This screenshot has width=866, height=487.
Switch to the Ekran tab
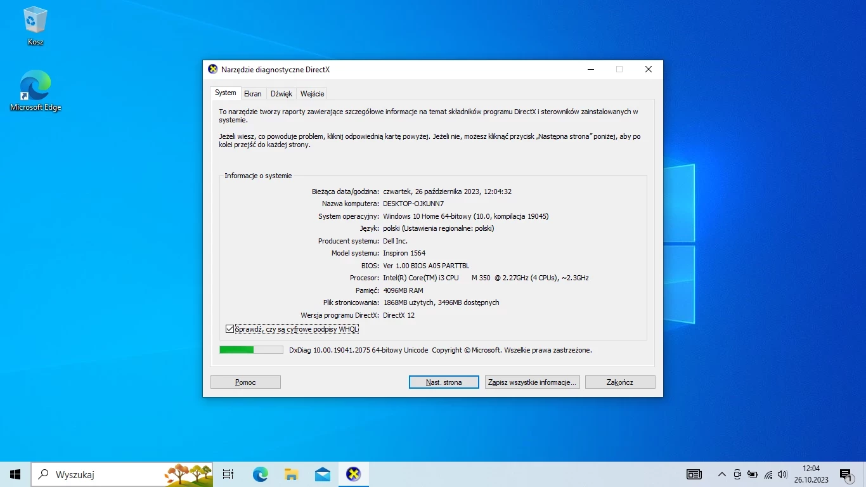pyautogui.click(x=253, y=93)
